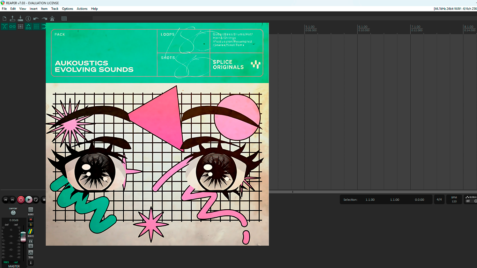Toggle grid lines button
This screenshot has height=268, width=477.
pyautogui.click(x=36, y=27)
